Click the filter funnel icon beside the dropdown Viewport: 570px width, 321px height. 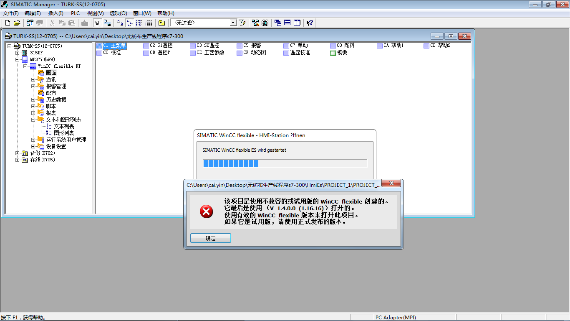(242, 23)
